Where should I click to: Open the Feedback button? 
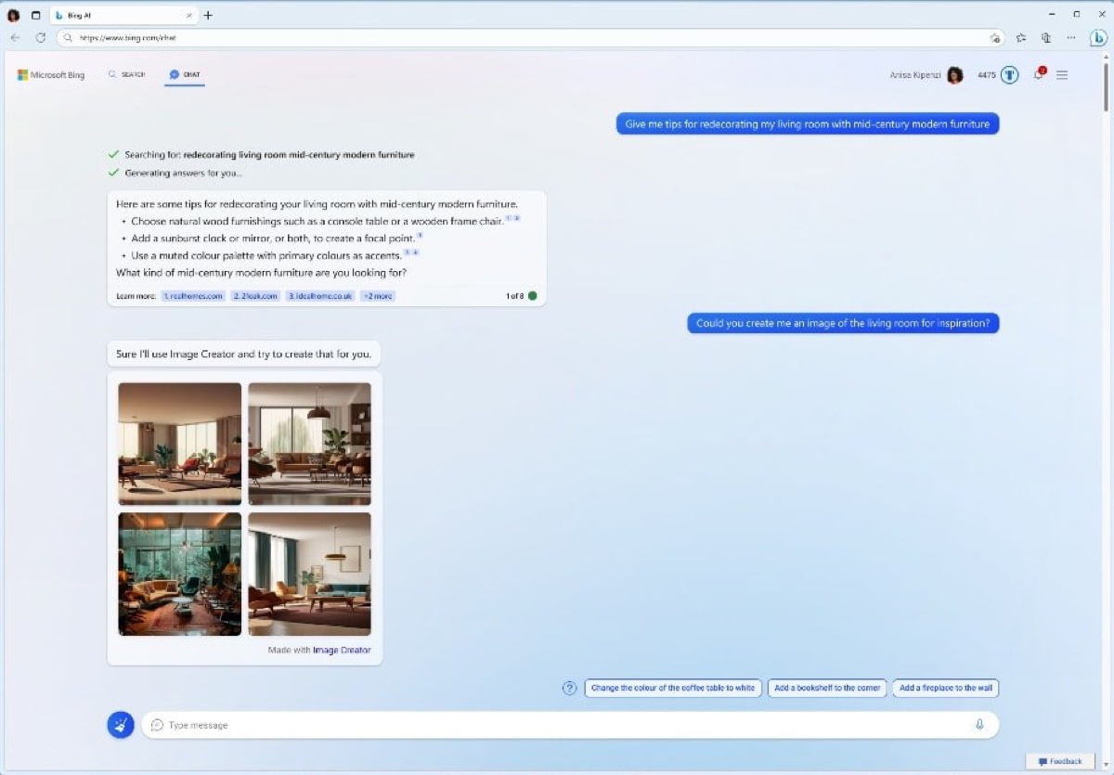tap(1061, 762)
